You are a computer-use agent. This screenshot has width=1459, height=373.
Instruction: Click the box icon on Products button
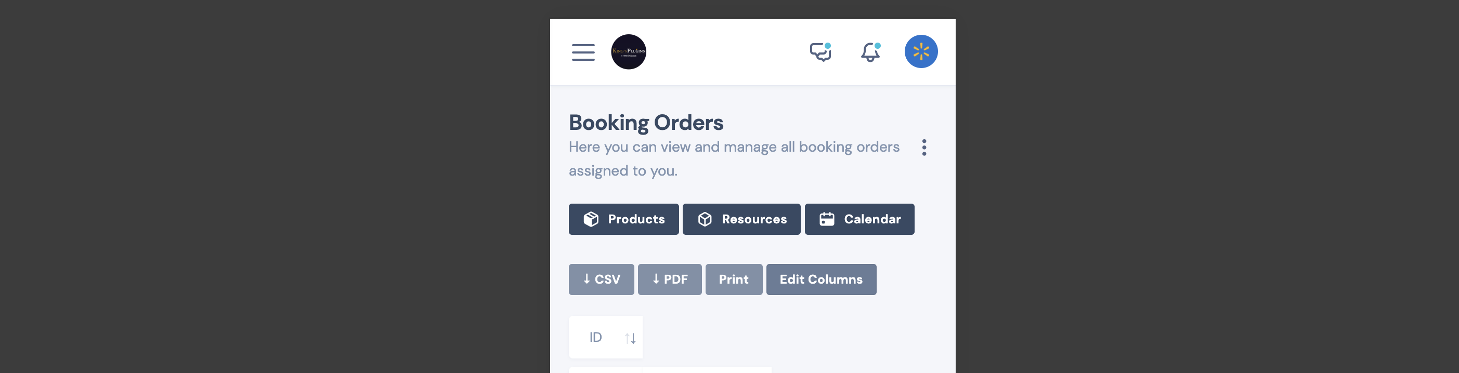click(591, 219)
